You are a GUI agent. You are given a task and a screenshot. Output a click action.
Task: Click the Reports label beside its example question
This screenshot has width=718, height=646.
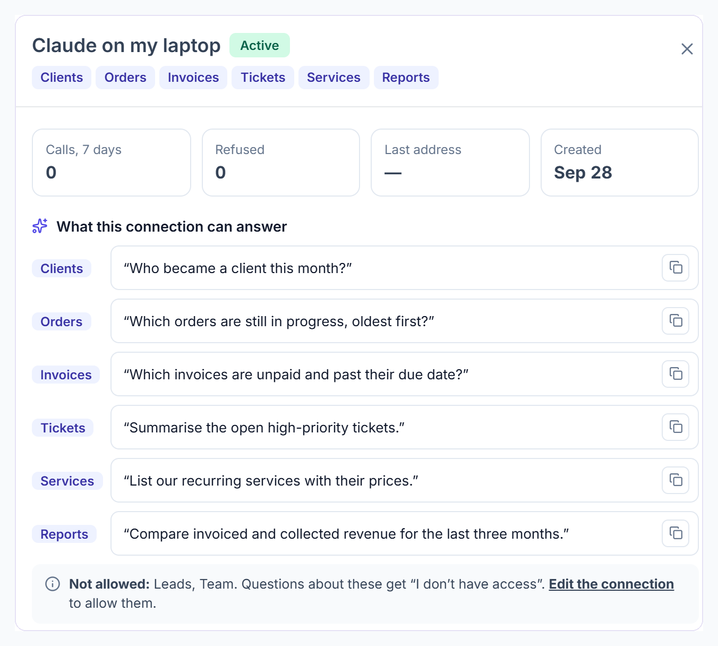[x=64, y=534]
